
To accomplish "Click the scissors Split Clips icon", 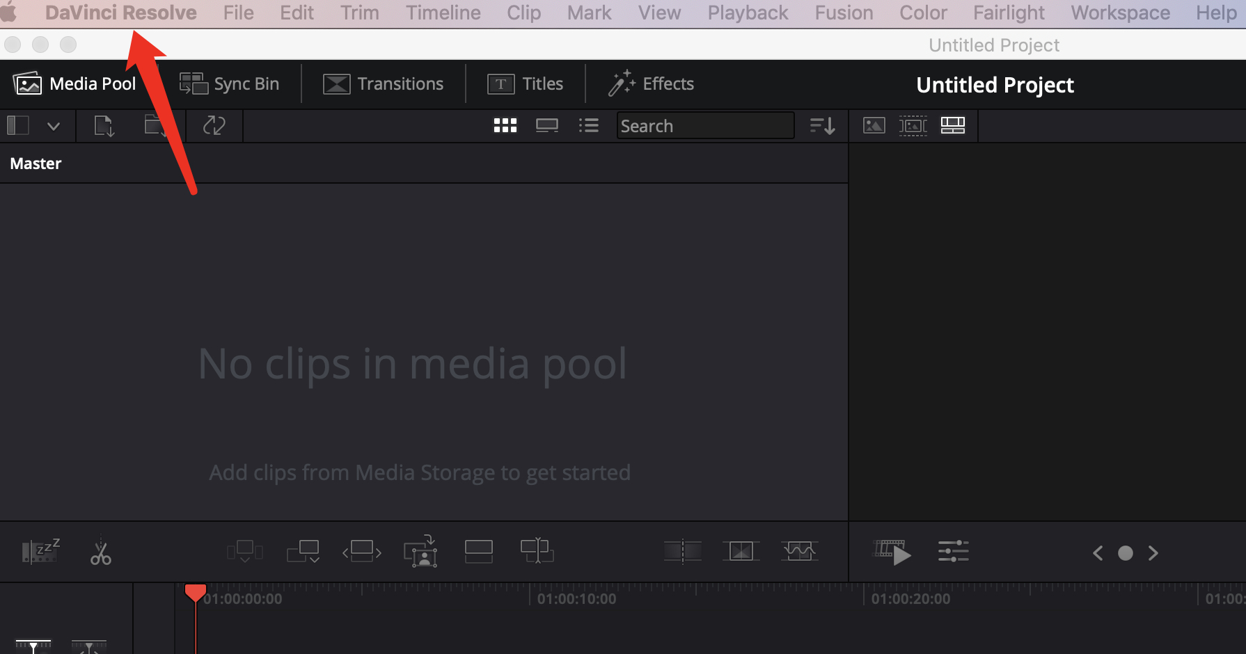I will [x=101, y=552].
